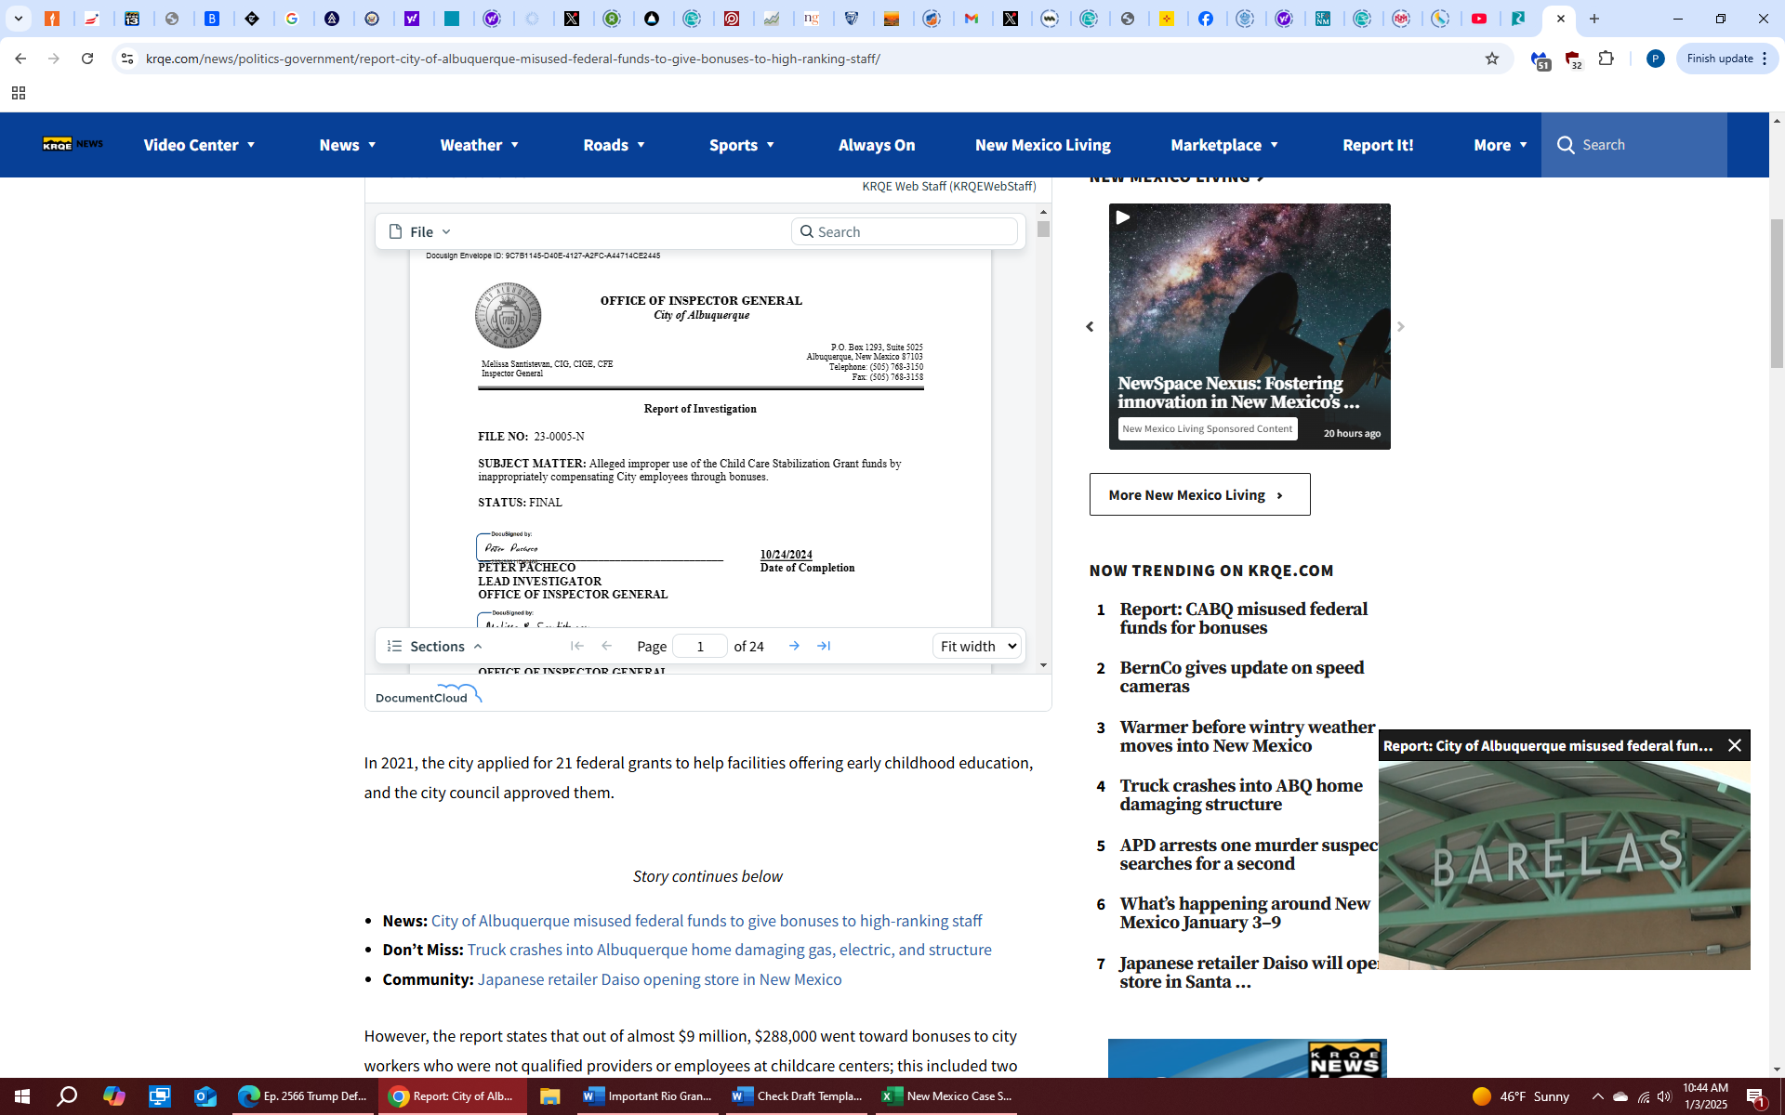The image size is (1785, 1115).
Task: Close the floating Barelas video player
Action: tap(1734, 745)
